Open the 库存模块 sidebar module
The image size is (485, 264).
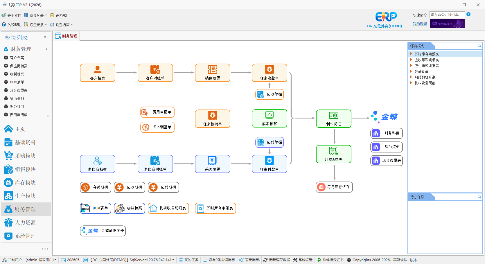26,183
